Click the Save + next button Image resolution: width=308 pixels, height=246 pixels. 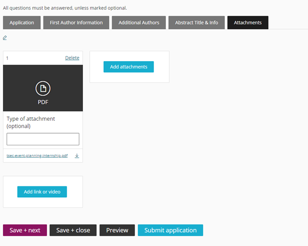point(25,230)
